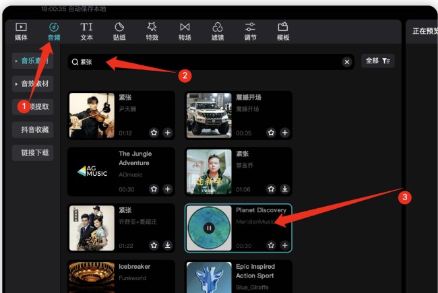Click the 链接下载 link download button
This screenshot has height=293, width=438.
(x=33, y=153)
